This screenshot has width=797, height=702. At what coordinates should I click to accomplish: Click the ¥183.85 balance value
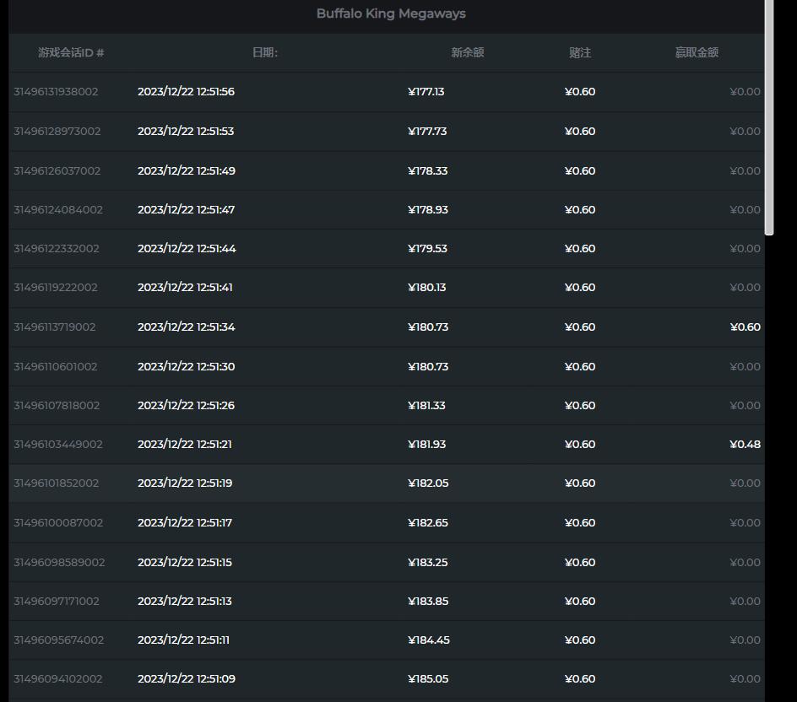click(x=428, y=602)
